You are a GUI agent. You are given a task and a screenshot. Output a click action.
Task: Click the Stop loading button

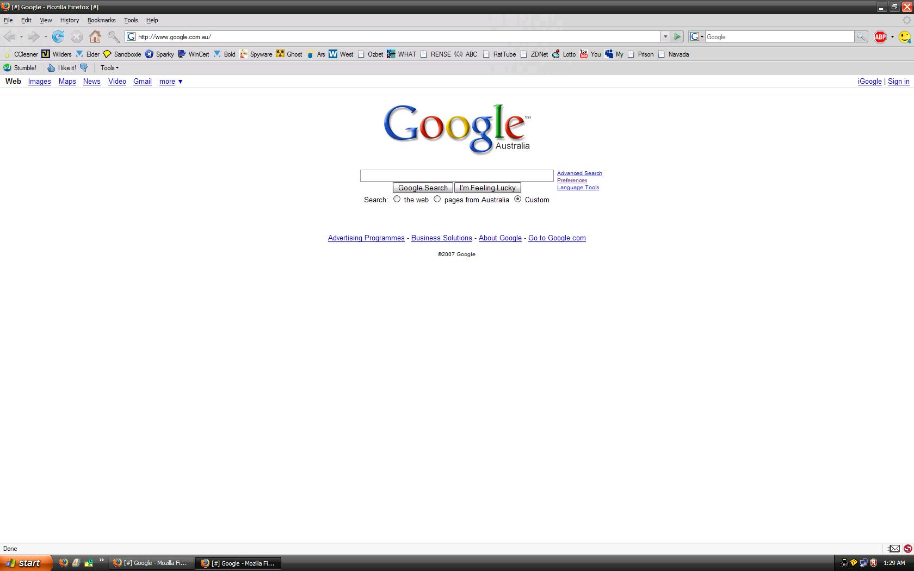point(77,36)
